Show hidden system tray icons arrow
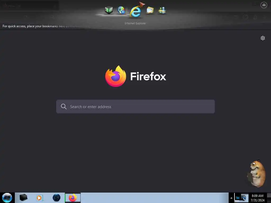The image size is (271, 203). 231,198
